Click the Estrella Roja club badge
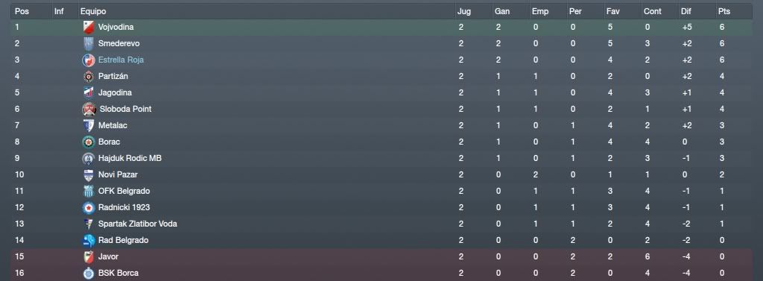Screen dimensions: 763x281 88,60
